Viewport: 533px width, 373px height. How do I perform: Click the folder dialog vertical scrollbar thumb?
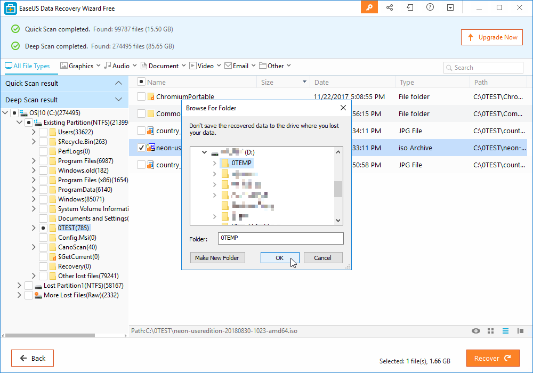[x=338, y=189]
